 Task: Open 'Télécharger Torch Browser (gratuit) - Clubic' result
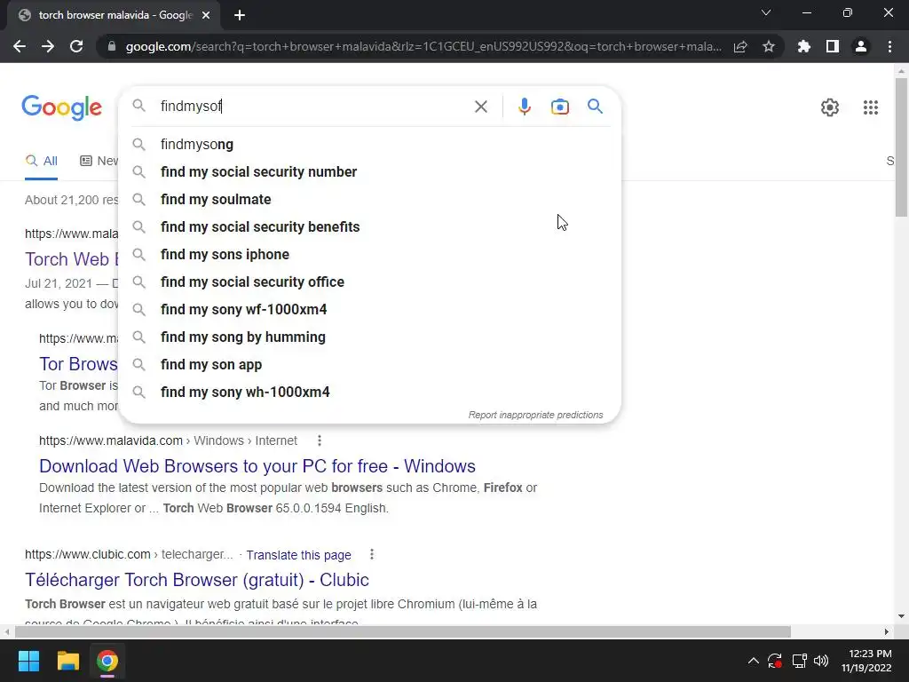(x=197, y=580)
